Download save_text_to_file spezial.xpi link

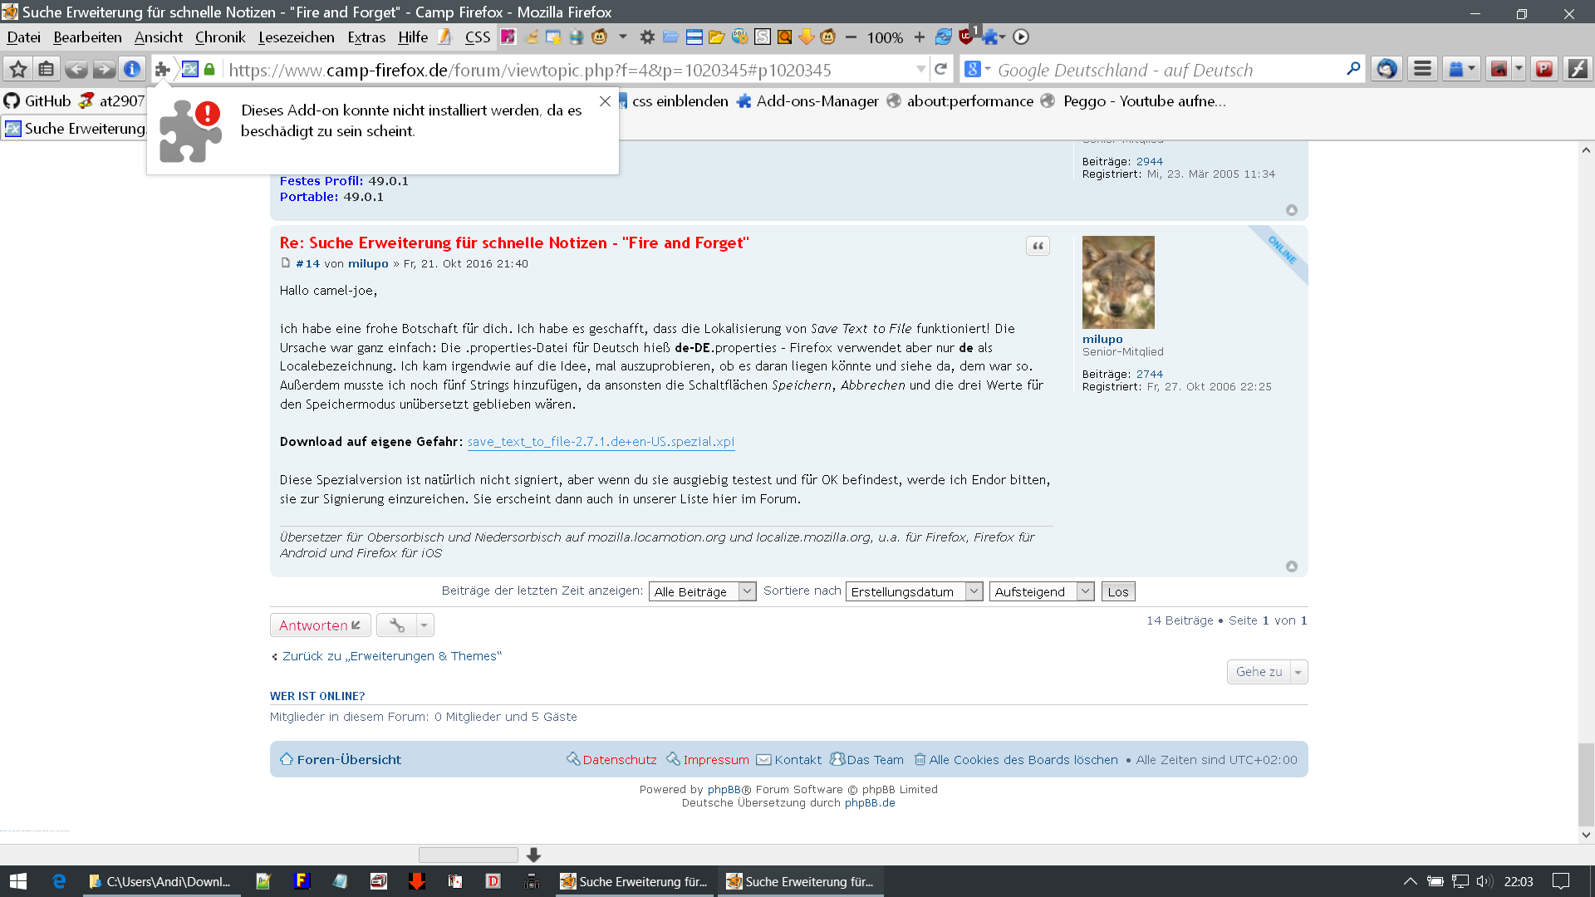pyautogui.click(x=601, y=442)
